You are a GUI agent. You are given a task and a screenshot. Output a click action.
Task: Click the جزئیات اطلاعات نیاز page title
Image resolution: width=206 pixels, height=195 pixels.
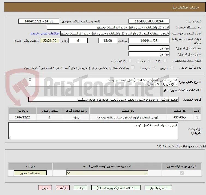tap(186, 7)
